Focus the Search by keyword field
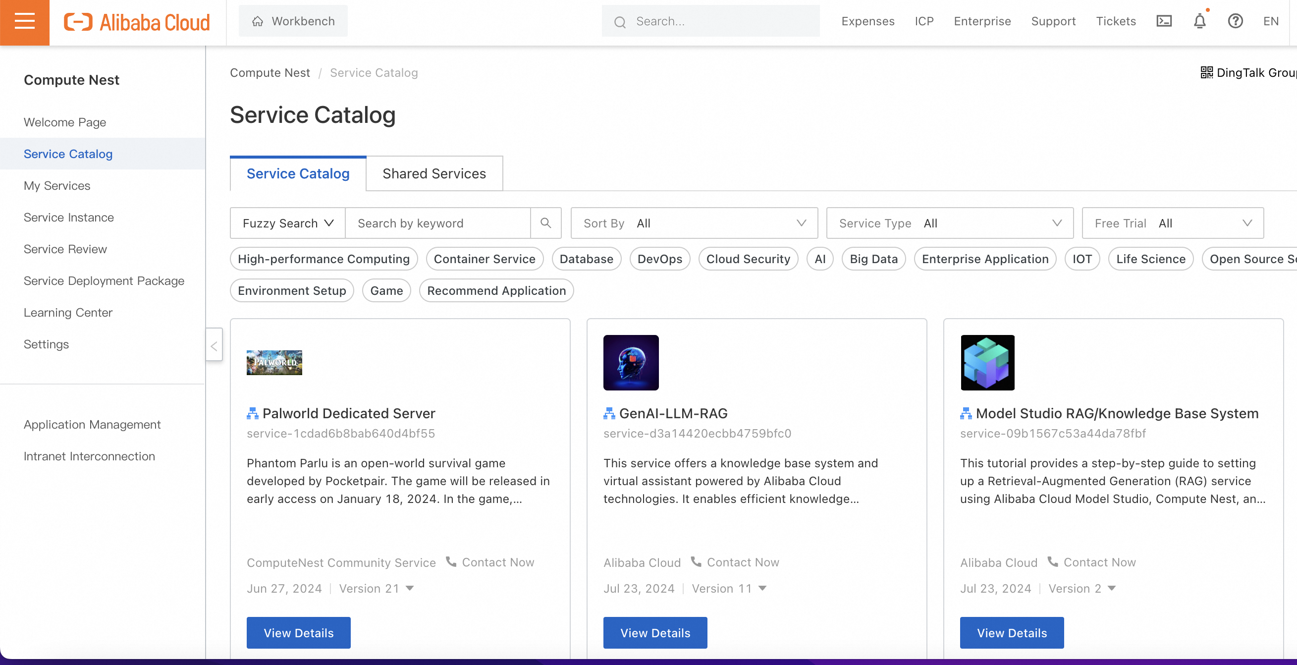Image resolution: width=1297 pixels, height=665 pixels. [437, 222]
